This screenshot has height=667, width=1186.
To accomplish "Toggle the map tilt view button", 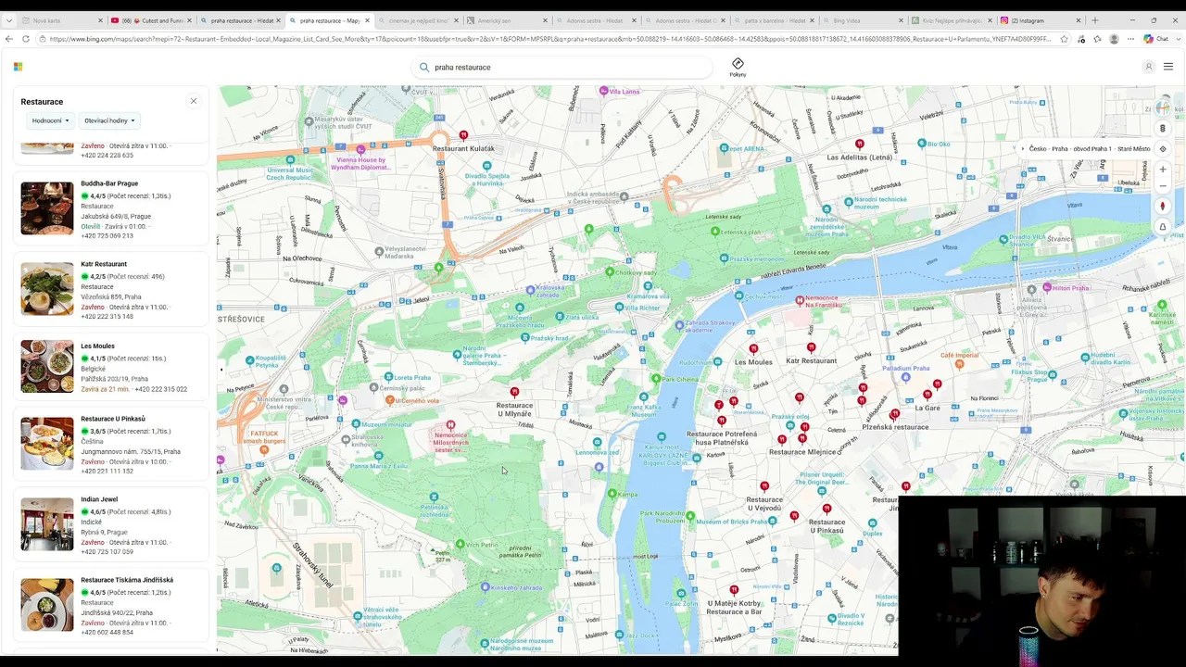I will click(x=1163, y=227).
